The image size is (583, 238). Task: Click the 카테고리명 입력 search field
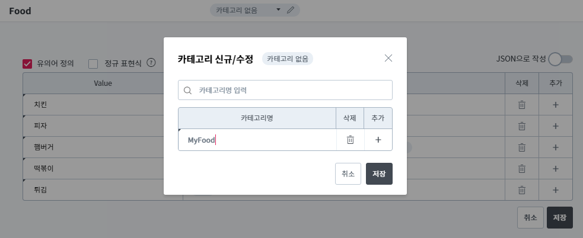(x=285, y=91)
